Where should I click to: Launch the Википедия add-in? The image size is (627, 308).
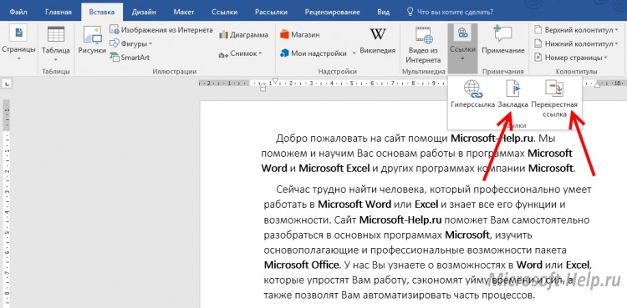[x=378, y=40]
